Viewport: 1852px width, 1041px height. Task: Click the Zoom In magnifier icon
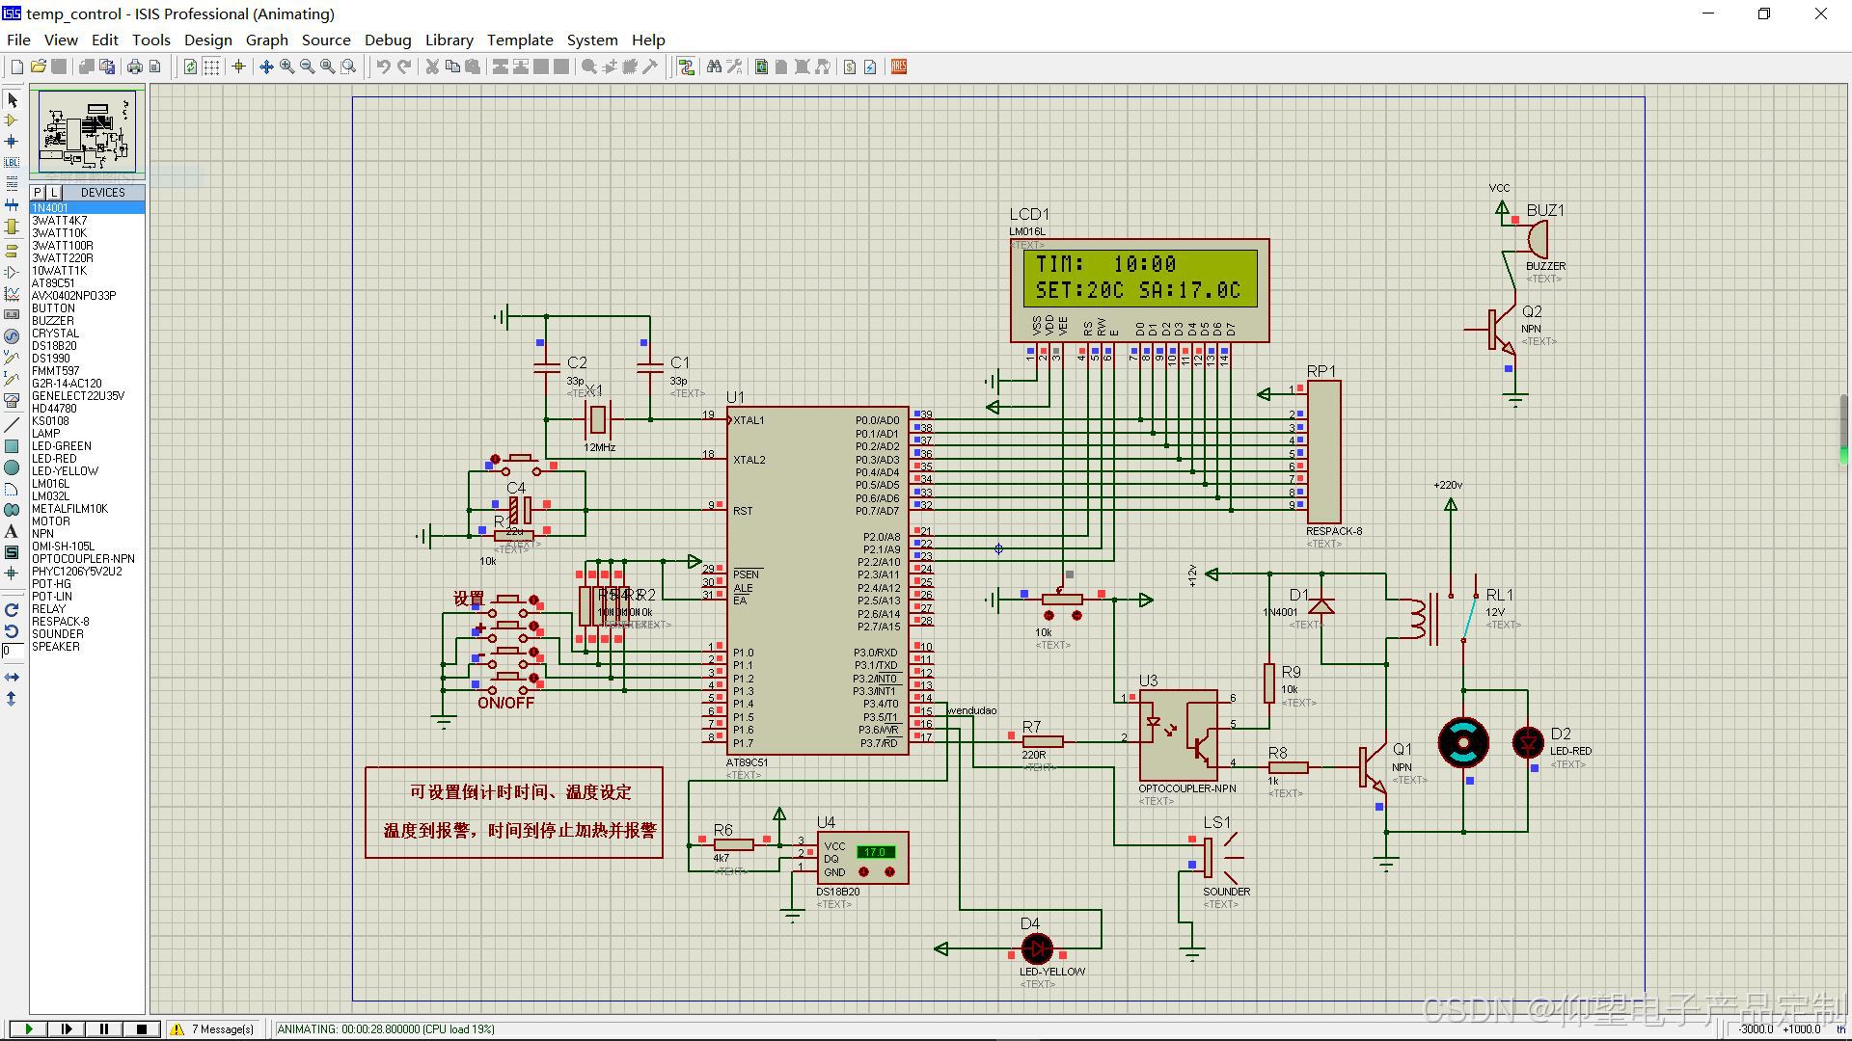286,67
